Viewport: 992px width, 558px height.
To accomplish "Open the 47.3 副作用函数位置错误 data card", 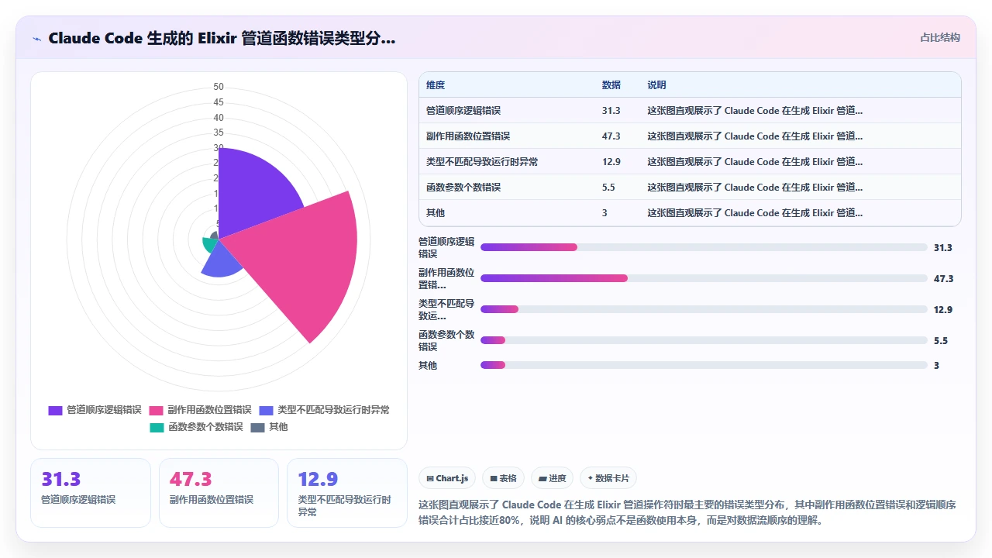I will [x=219, y=493].
